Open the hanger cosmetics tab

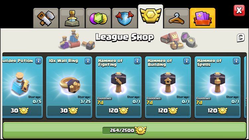pos(177,18)
